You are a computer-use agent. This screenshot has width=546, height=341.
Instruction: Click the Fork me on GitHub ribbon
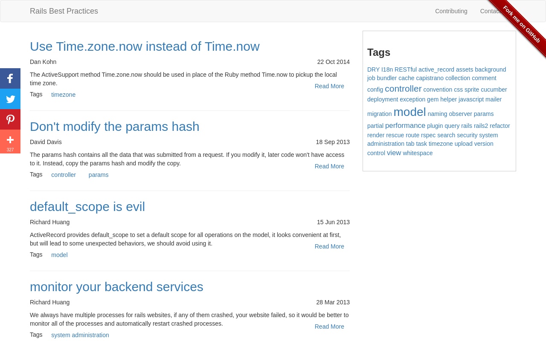(522, 24)
